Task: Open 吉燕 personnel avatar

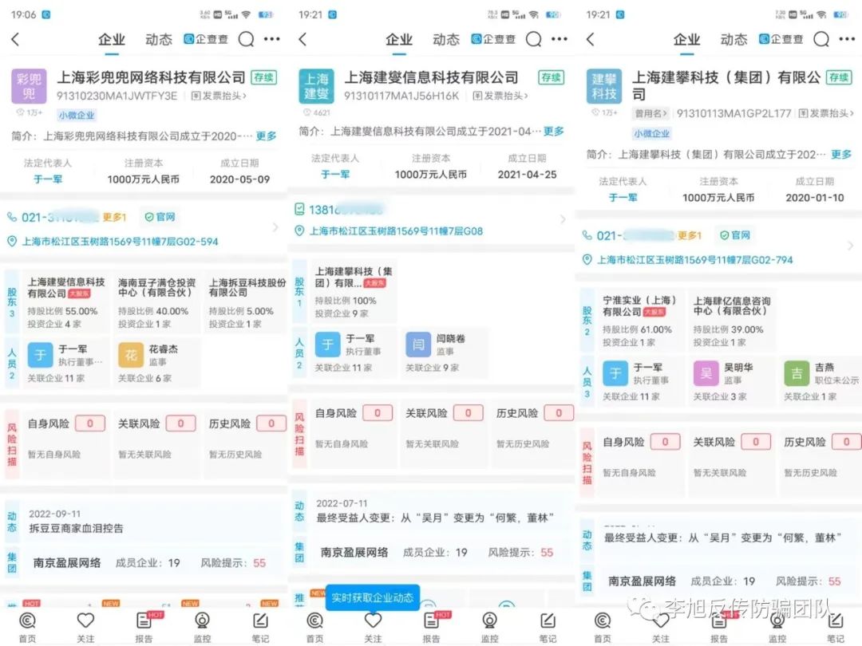Action: [797, 373]
